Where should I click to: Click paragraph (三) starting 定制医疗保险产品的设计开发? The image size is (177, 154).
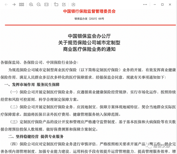pyautogui.click(x=93, y=122)
